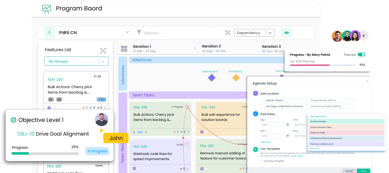Close the Planning Events popup
Image resolution: width=389 pixels, height=173 pixels.
[x=383, y=116]
